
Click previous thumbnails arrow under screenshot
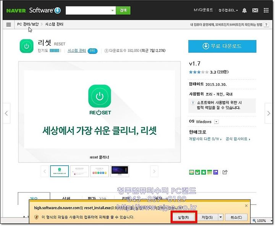click(45, 171)
